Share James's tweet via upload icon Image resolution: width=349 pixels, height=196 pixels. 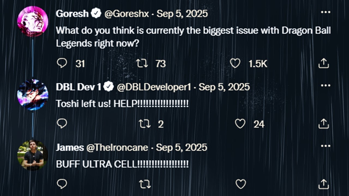324,184
